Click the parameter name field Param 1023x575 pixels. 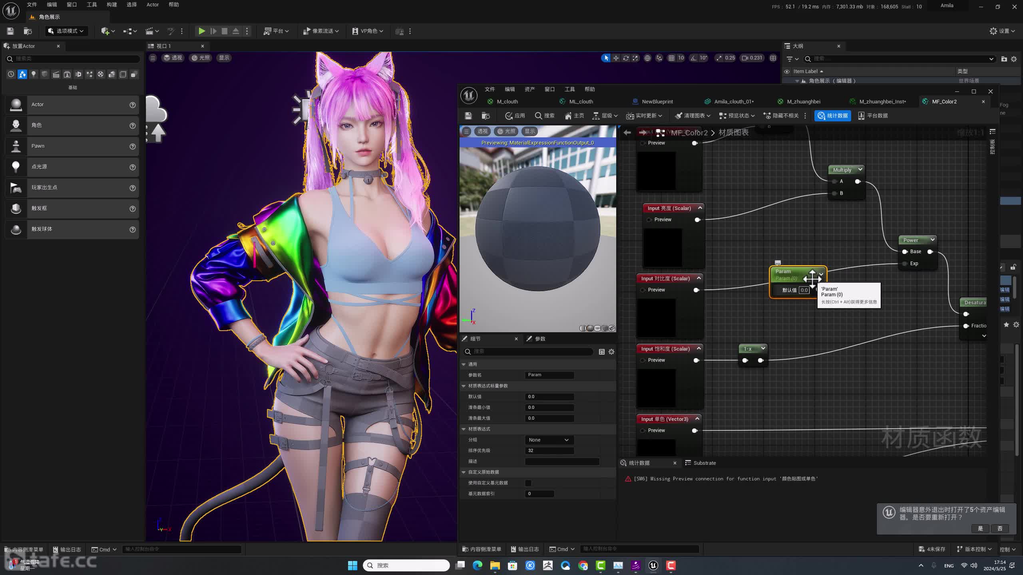point(549,375)
